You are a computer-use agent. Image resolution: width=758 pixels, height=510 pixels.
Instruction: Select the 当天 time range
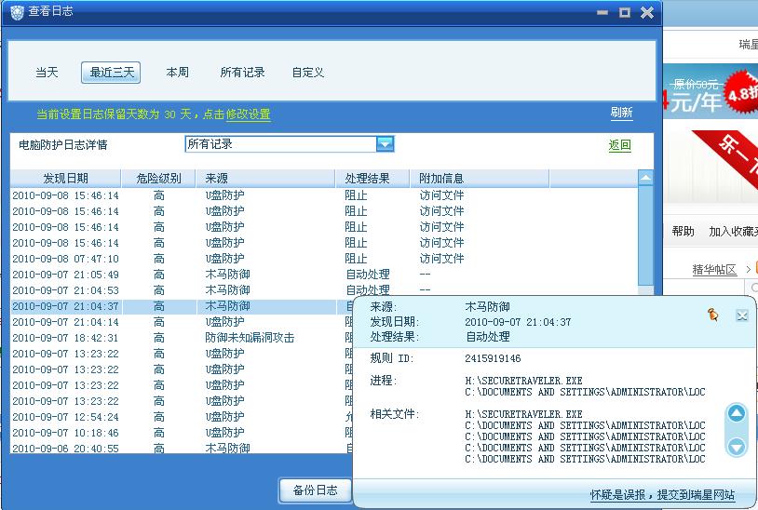tap(47, 73)
